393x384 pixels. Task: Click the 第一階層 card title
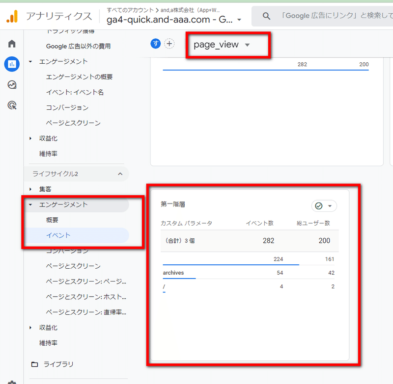coord(173,205)
